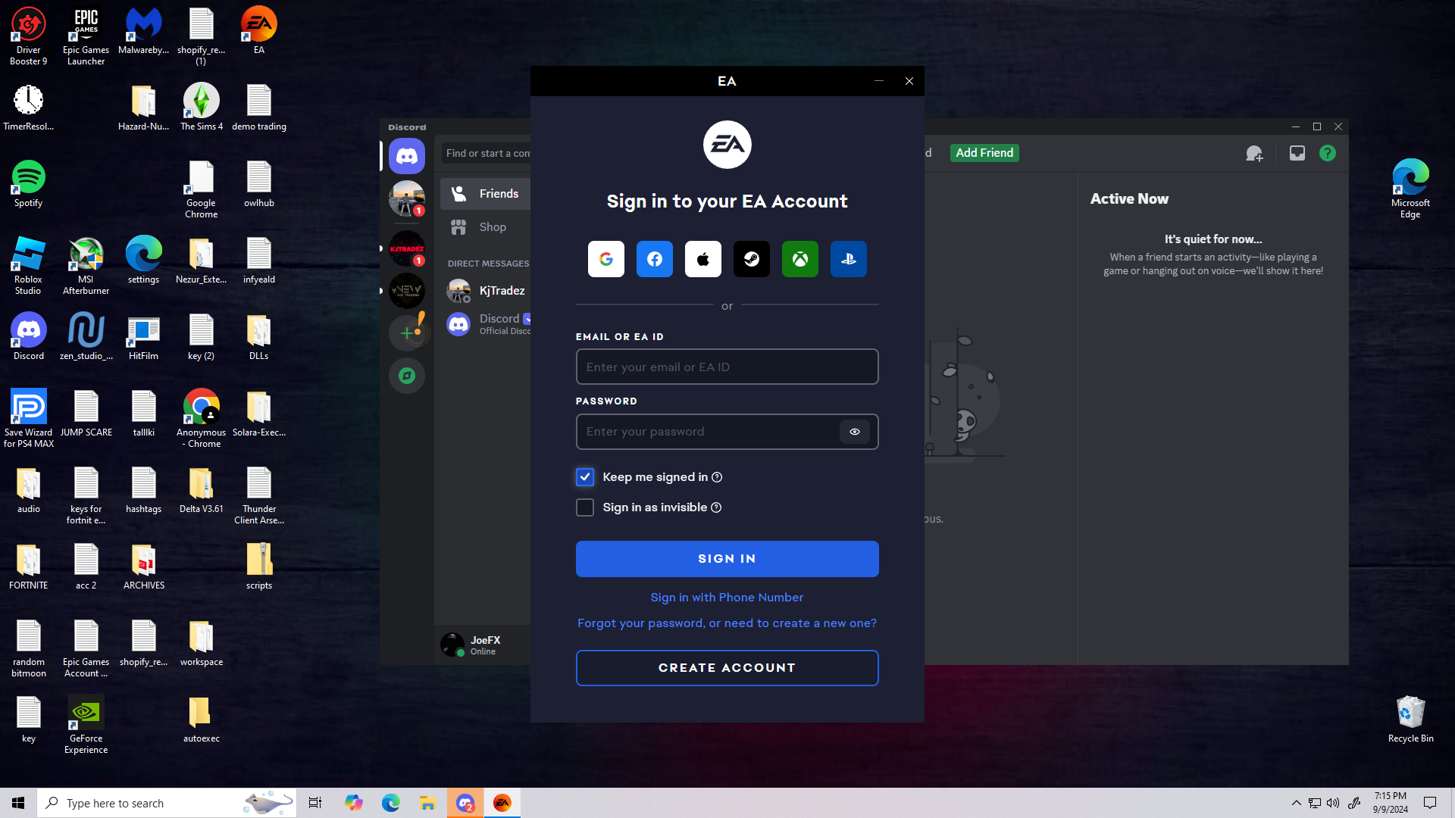Enable Sign in as invisible checkbox
Image resolution: width=1455 pixels, height=818 pixels.
(x=584, y=507)
